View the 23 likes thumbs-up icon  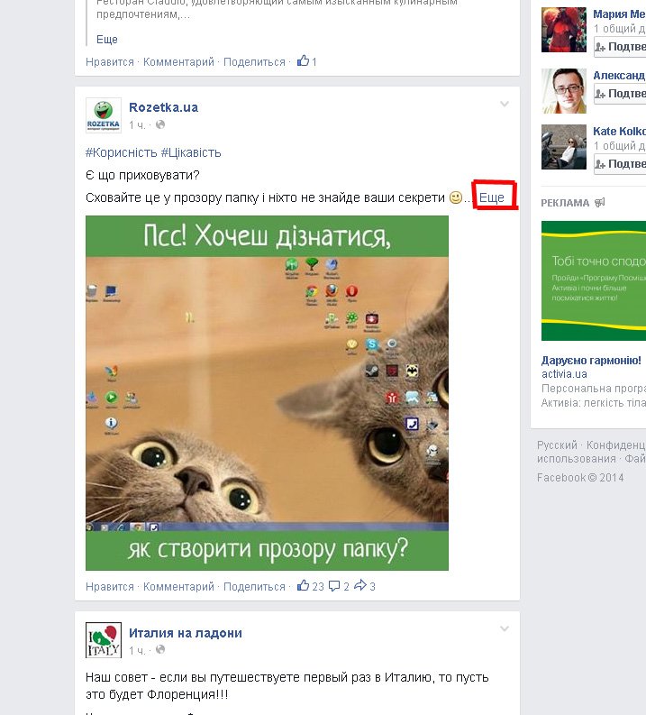(x=303, y=585)
